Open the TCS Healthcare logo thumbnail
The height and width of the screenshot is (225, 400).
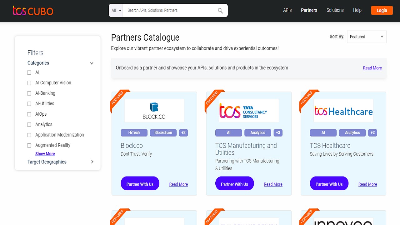click(343, 111)
